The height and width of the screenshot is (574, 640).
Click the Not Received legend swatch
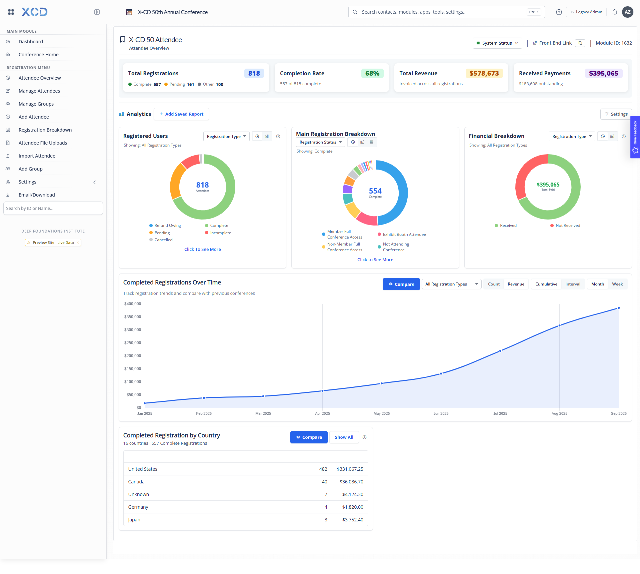point(552,226)
